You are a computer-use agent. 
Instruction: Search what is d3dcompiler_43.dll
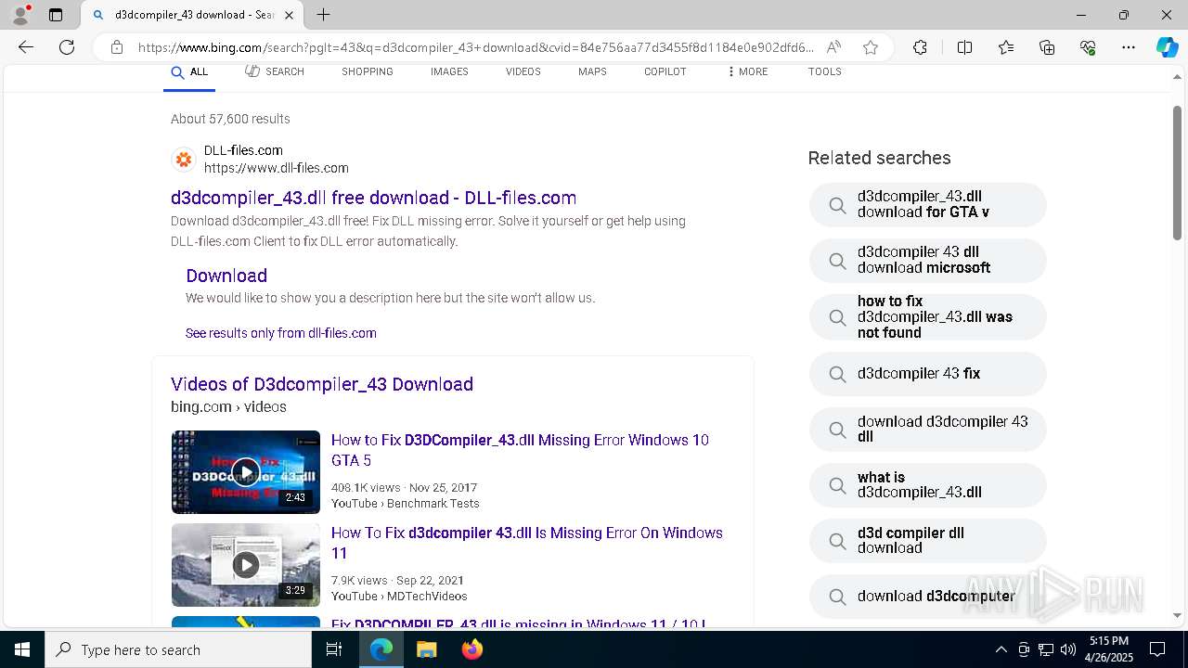(x=928, y=485)
